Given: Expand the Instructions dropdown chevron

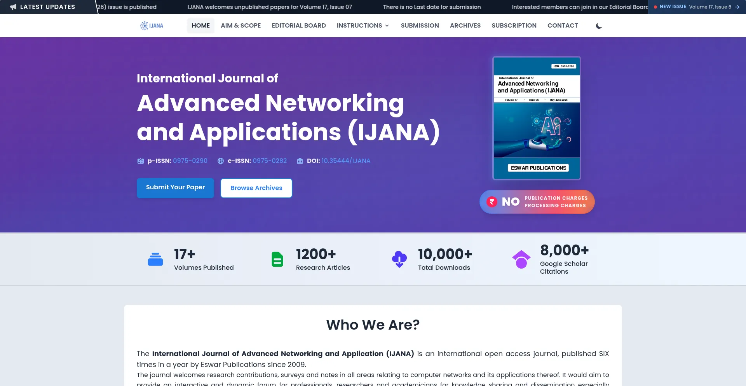Looking at the screenshot, I should pos(387,26).
